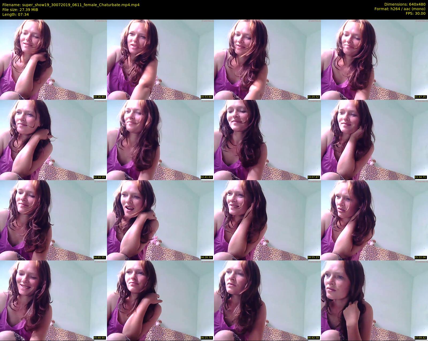Click the frame timestamped 01:47.35
Image resolution: width=428 pixels, height=341 pixels.
coord(374,59)
